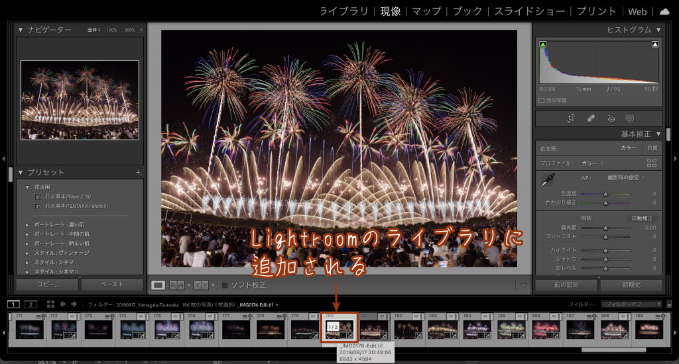The width and height of the screenshot is (679, 364).
Task: Switch to loupe view mode icon
Action: (158, 285)
